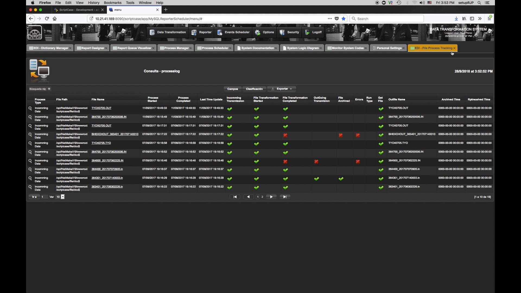Viewport: 521px width, 293px height.
Task: Go to next page arrow
Action: [x=271, y=197]
